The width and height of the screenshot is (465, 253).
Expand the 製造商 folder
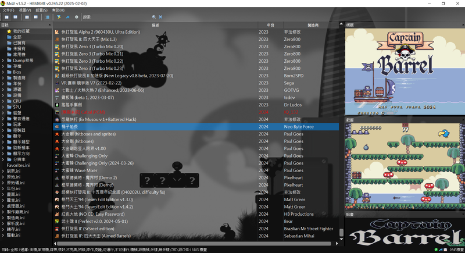3,78
